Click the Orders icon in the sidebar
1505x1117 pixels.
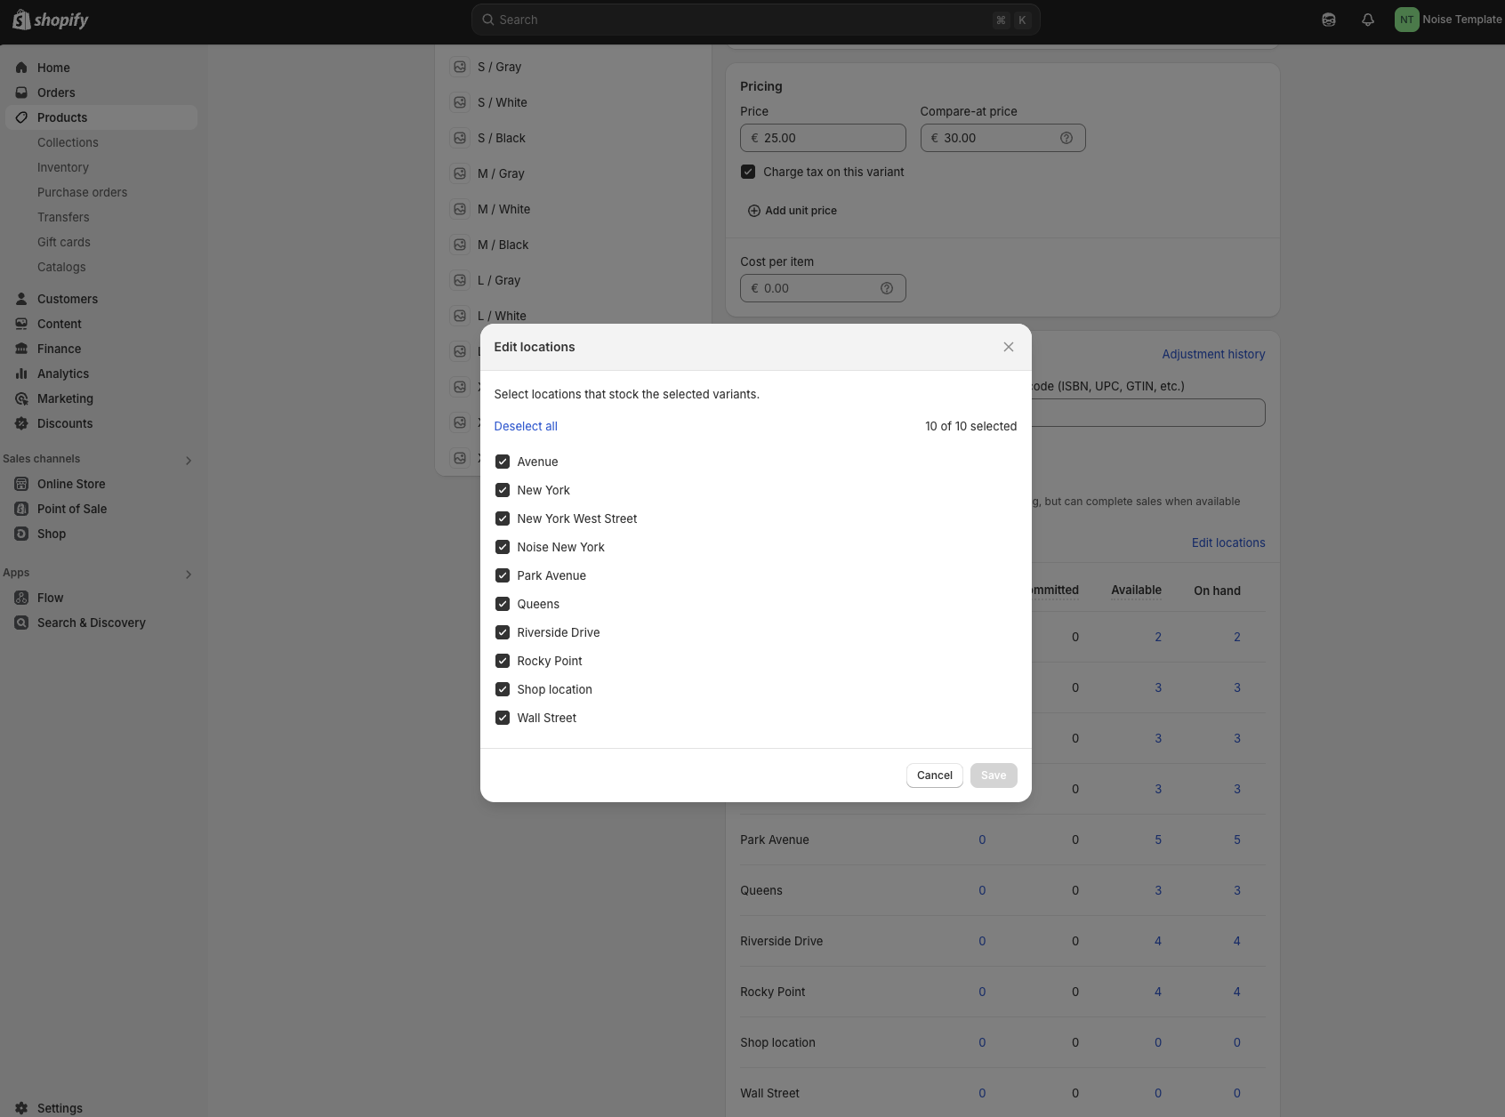point(20,92)
